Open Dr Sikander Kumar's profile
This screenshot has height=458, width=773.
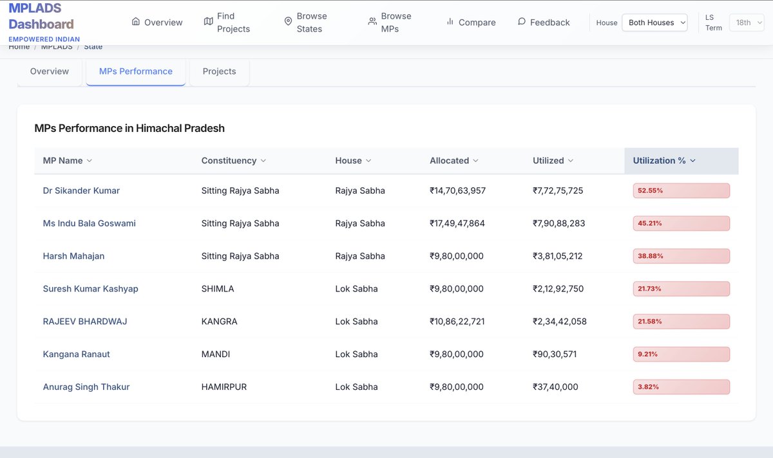[81, 190]
